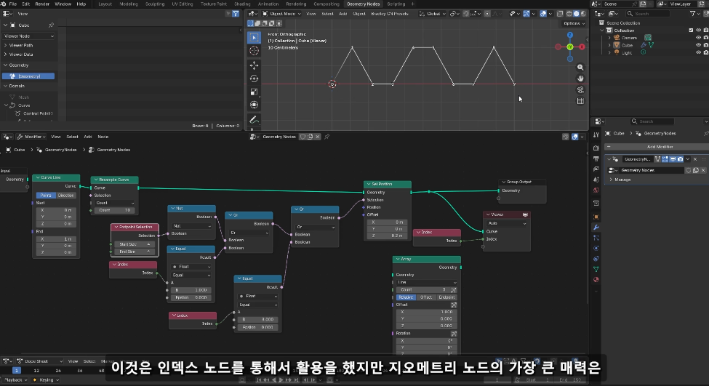Toggle Collection exclude checkbox in outliner
709x386 pixels.
tap(691, 31)
